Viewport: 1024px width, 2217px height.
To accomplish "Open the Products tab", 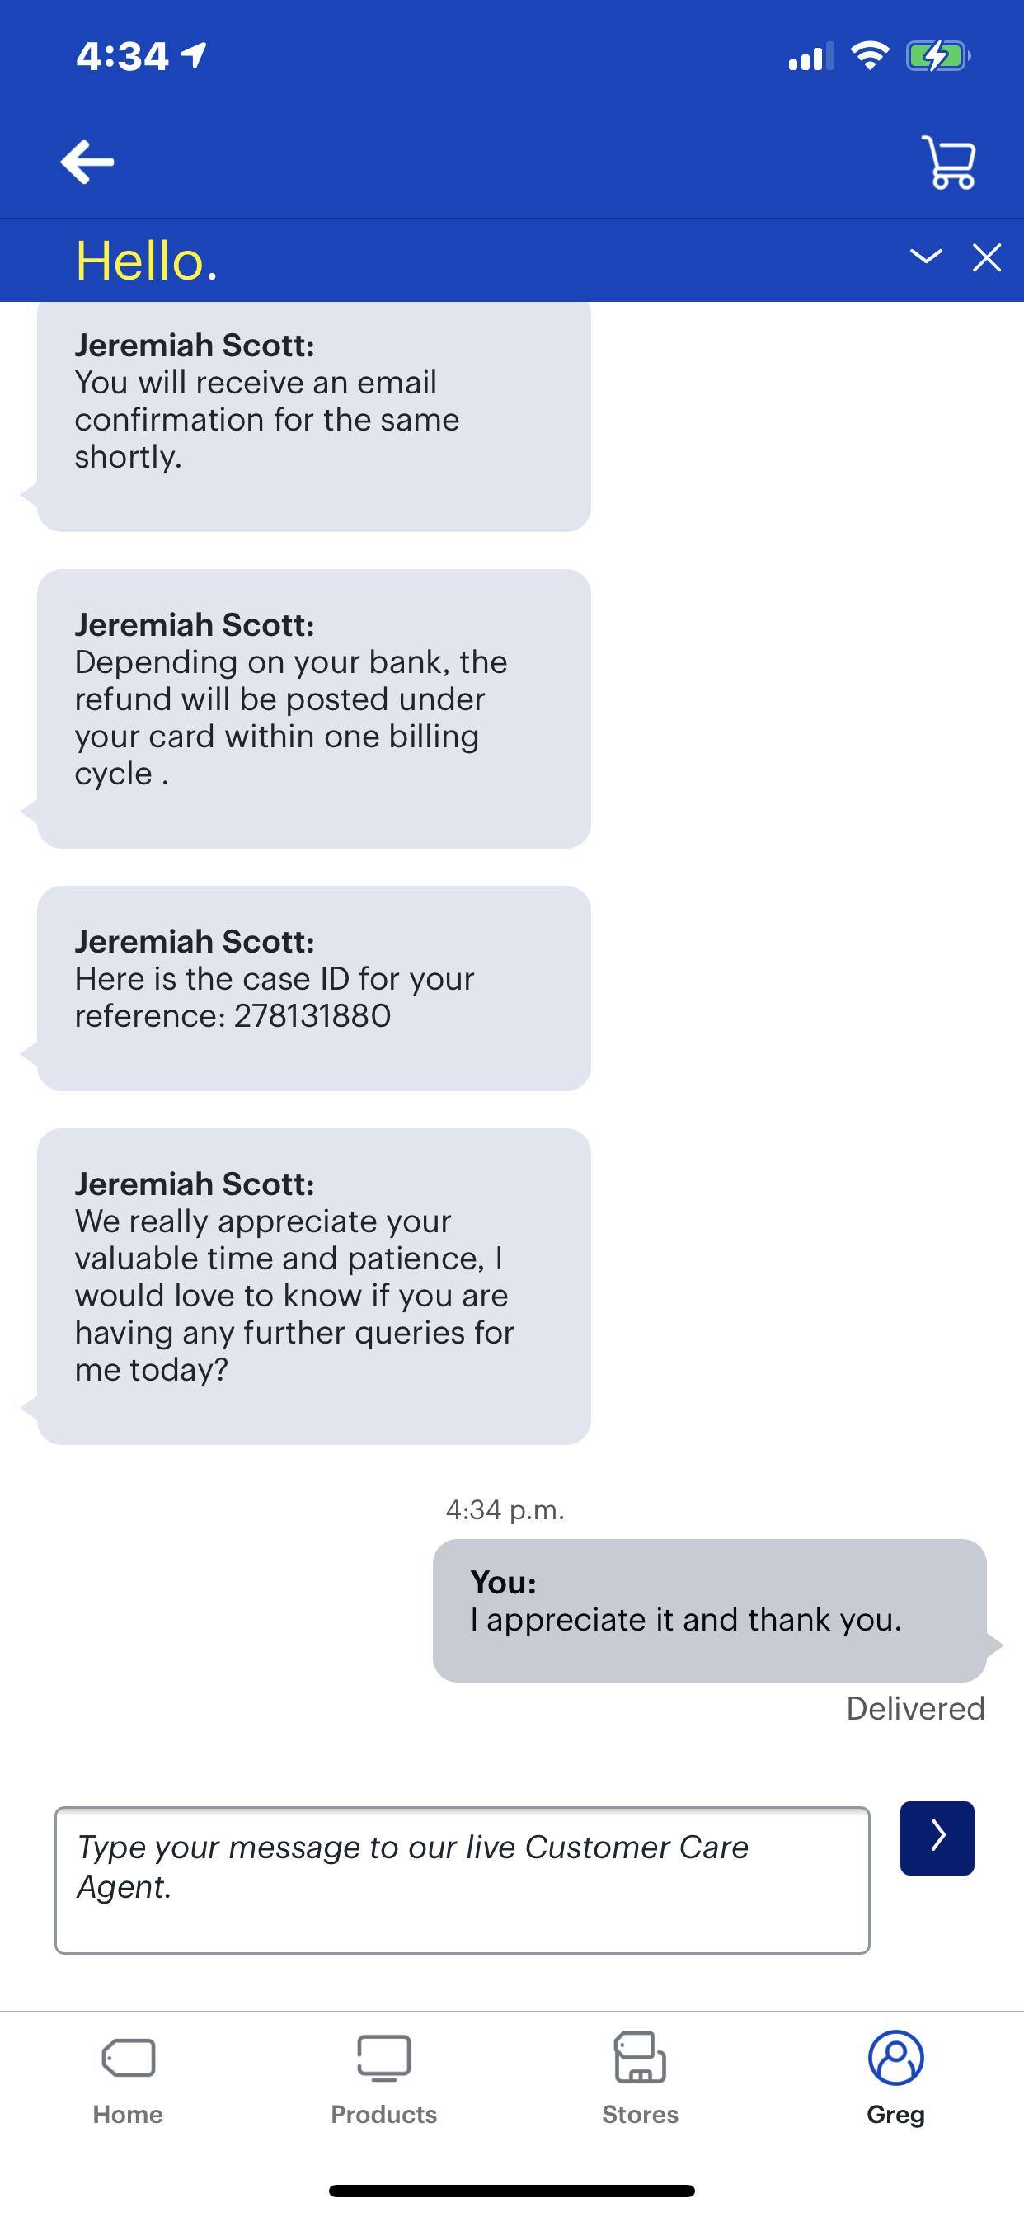I will tap(383, 2113).
